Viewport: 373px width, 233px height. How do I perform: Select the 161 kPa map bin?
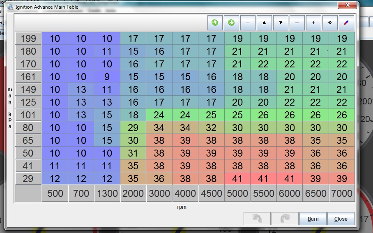[x=28, y=76]
